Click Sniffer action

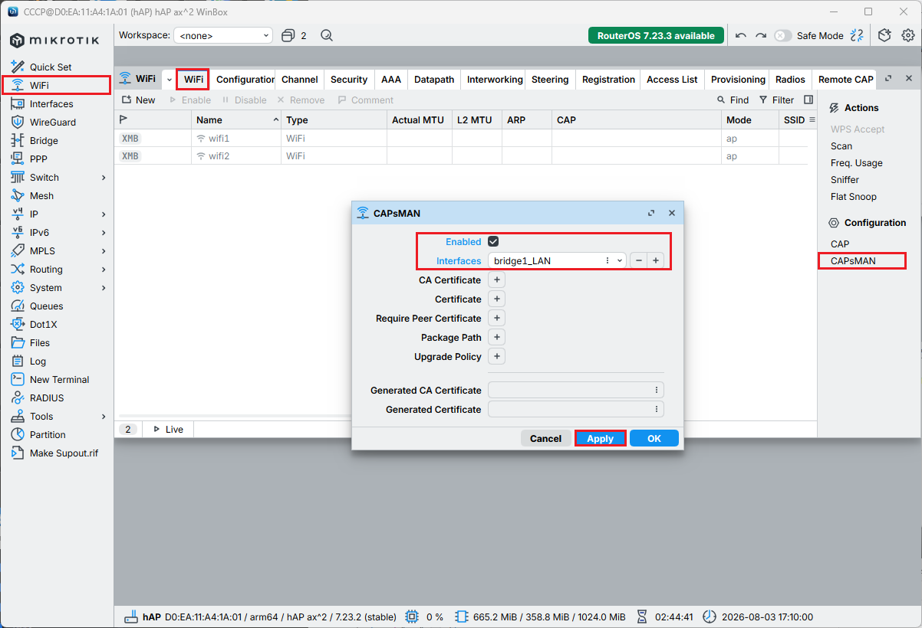[845, 180]
